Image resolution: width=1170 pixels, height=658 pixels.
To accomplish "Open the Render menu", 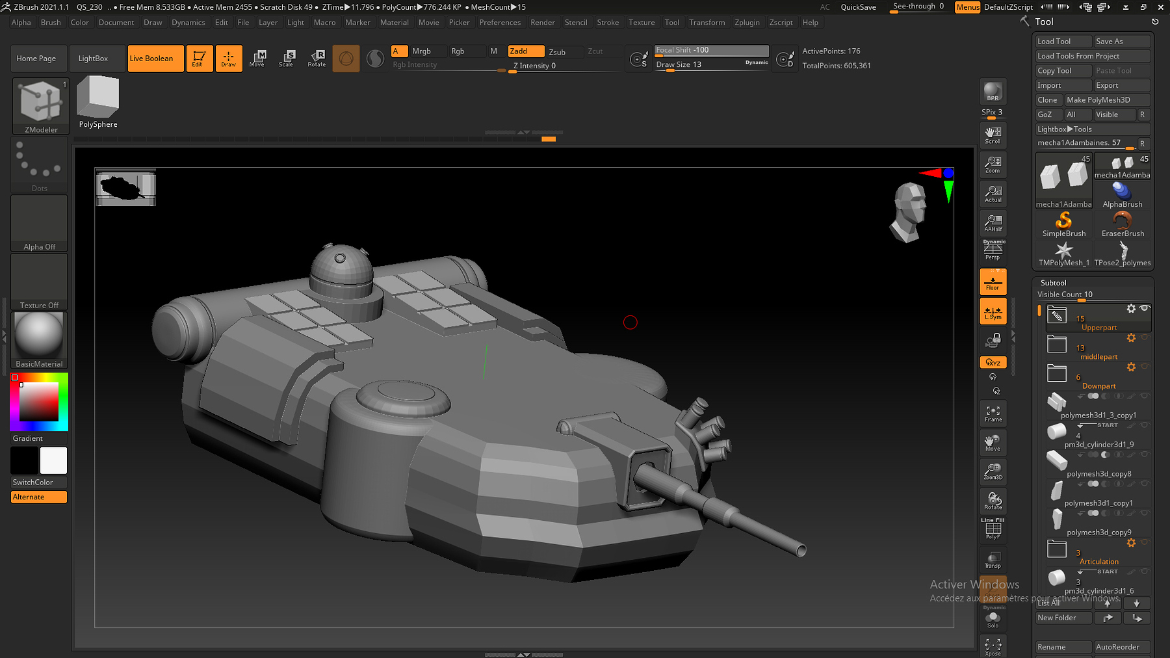I will click(x=543, y=21).
